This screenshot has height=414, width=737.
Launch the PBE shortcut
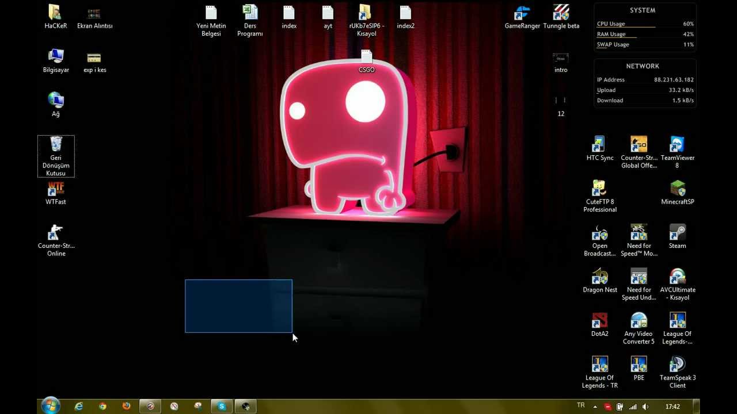click(639, 369)
